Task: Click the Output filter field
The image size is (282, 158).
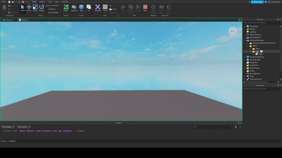Action: coord(212,127)
